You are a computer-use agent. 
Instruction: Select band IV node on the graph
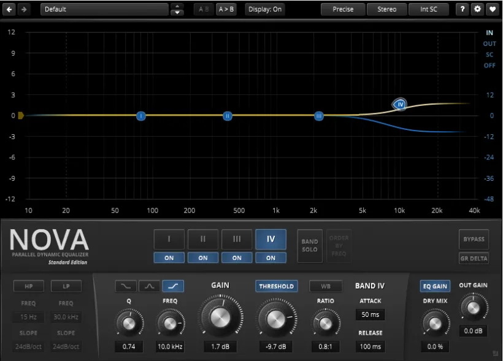point(400,104)
